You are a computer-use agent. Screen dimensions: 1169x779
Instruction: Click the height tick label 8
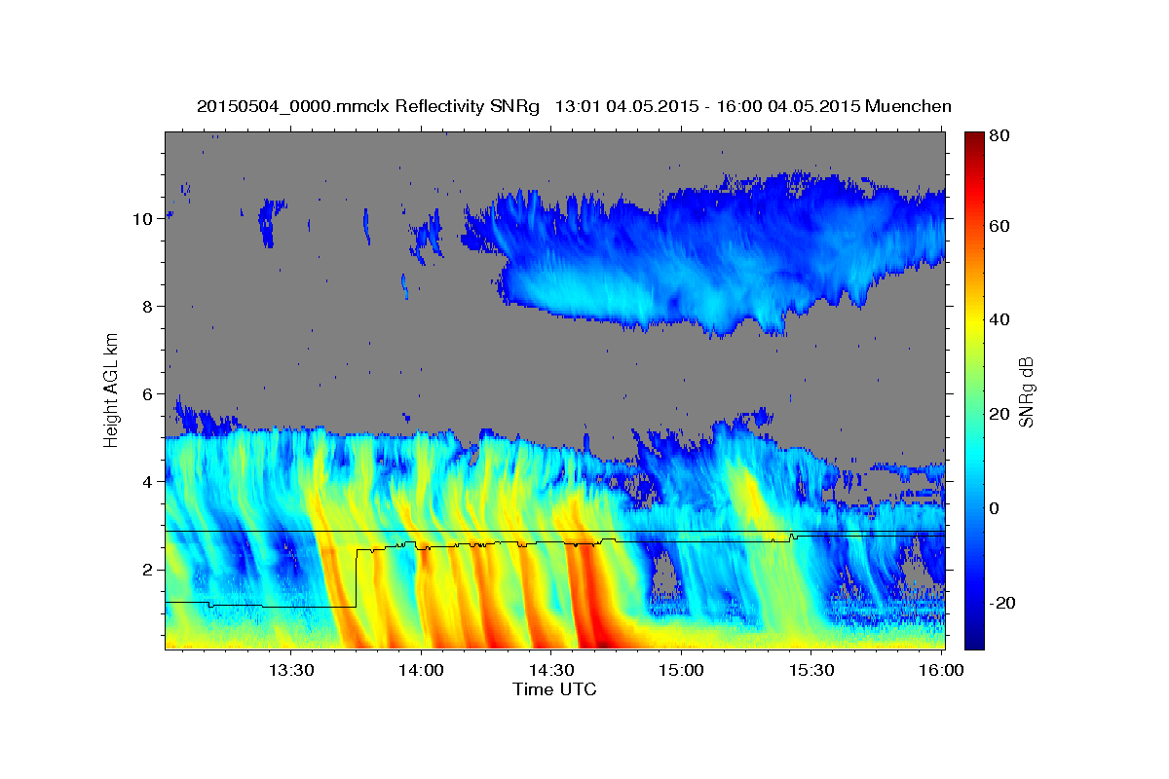pos(148,307)
